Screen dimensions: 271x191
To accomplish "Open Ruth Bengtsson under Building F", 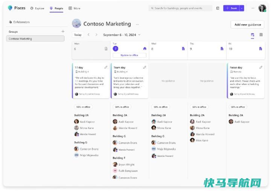I will [x=125, y=171].
